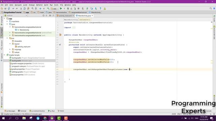The width and height of the screenshot is (216, 121).
Task: Click the onCreate() breadcrumb in editor
Action: click(x=85, y=19)
